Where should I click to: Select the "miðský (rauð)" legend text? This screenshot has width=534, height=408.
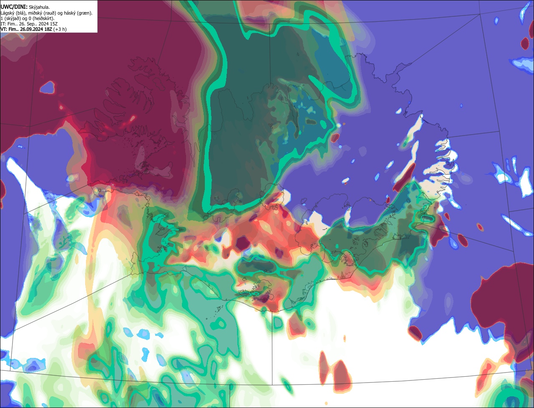pos(42,13)
